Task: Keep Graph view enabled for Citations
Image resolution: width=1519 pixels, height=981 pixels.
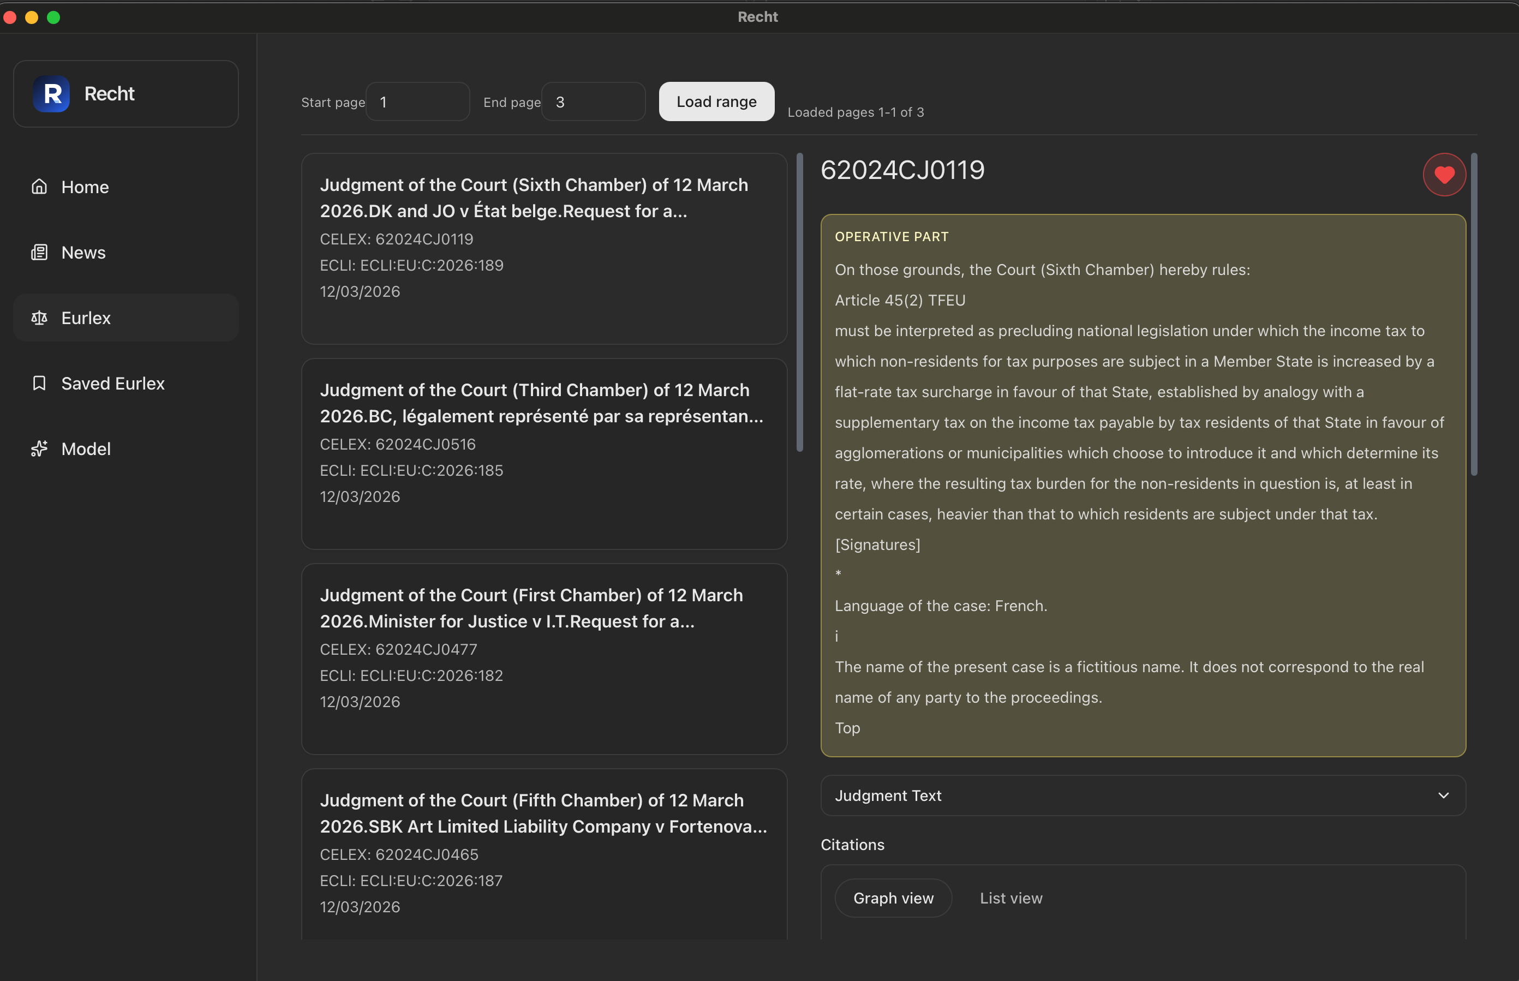Action: [893, 898]
